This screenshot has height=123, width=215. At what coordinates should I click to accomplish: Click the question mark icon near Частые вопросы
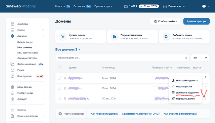60,114
